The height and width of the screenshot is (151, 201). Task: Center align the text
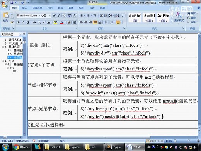86,22
